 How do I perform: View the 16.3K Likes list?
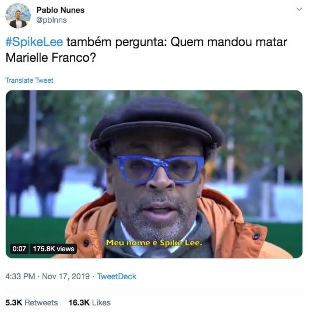(x=89, y=303)
